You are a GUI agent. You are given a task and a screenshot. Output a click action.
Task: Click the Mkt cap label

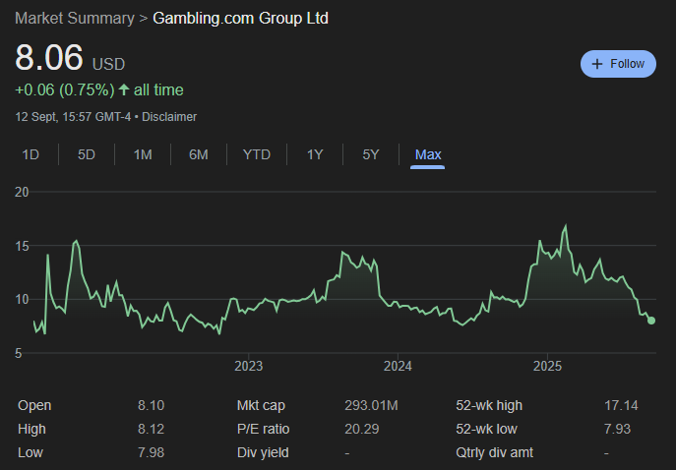pos(261,405)
